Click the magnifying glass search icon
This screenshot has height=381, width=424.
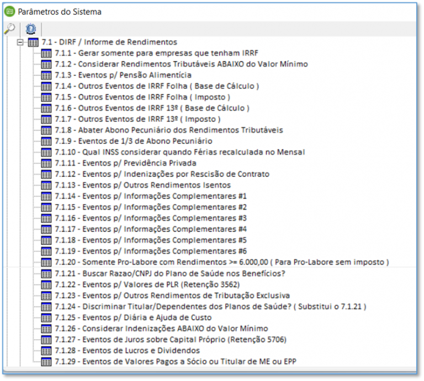tap(9, 29)
